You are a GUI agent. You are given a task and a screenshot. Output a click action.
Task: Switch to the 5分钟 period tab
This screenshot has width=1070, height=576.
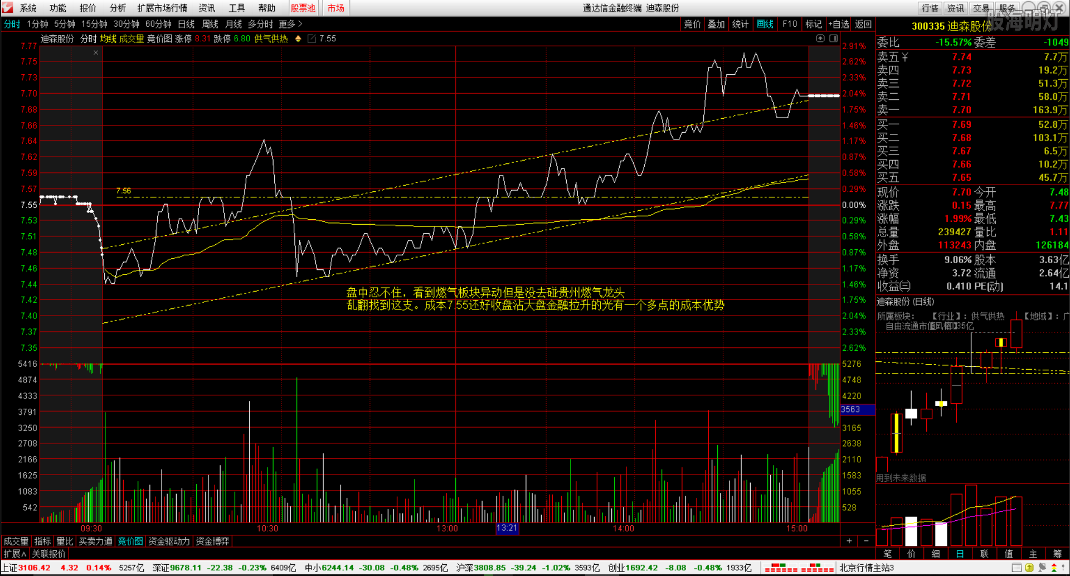click(65, 24)
